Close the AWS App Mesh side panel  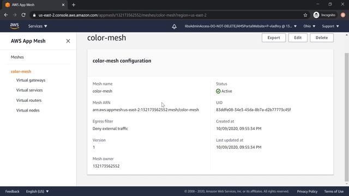68,41
